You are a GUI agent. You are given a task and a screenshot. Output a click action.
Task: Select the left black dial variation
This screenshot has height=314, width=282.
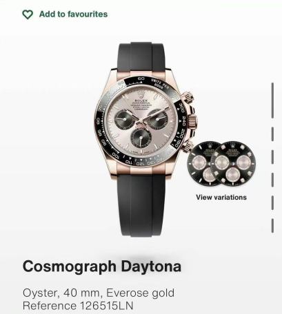(x=201, y=165)
